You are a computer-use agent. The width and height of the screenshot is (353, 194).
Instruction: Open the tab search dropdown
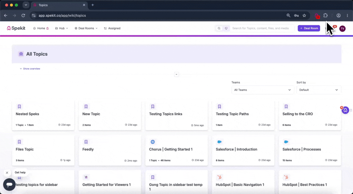pyautogui.click(x=26, y=5)
